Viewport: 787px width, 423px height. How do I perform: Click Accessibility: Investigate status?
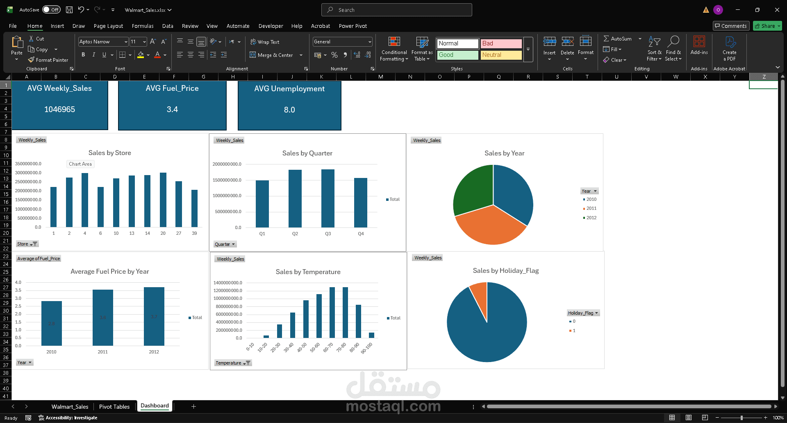pyautogui.click(x=68, y=418)
